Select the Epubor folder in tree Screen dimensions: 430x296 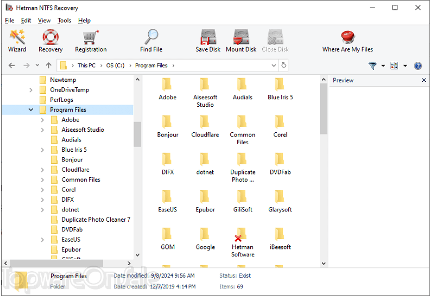coord(71,249)
